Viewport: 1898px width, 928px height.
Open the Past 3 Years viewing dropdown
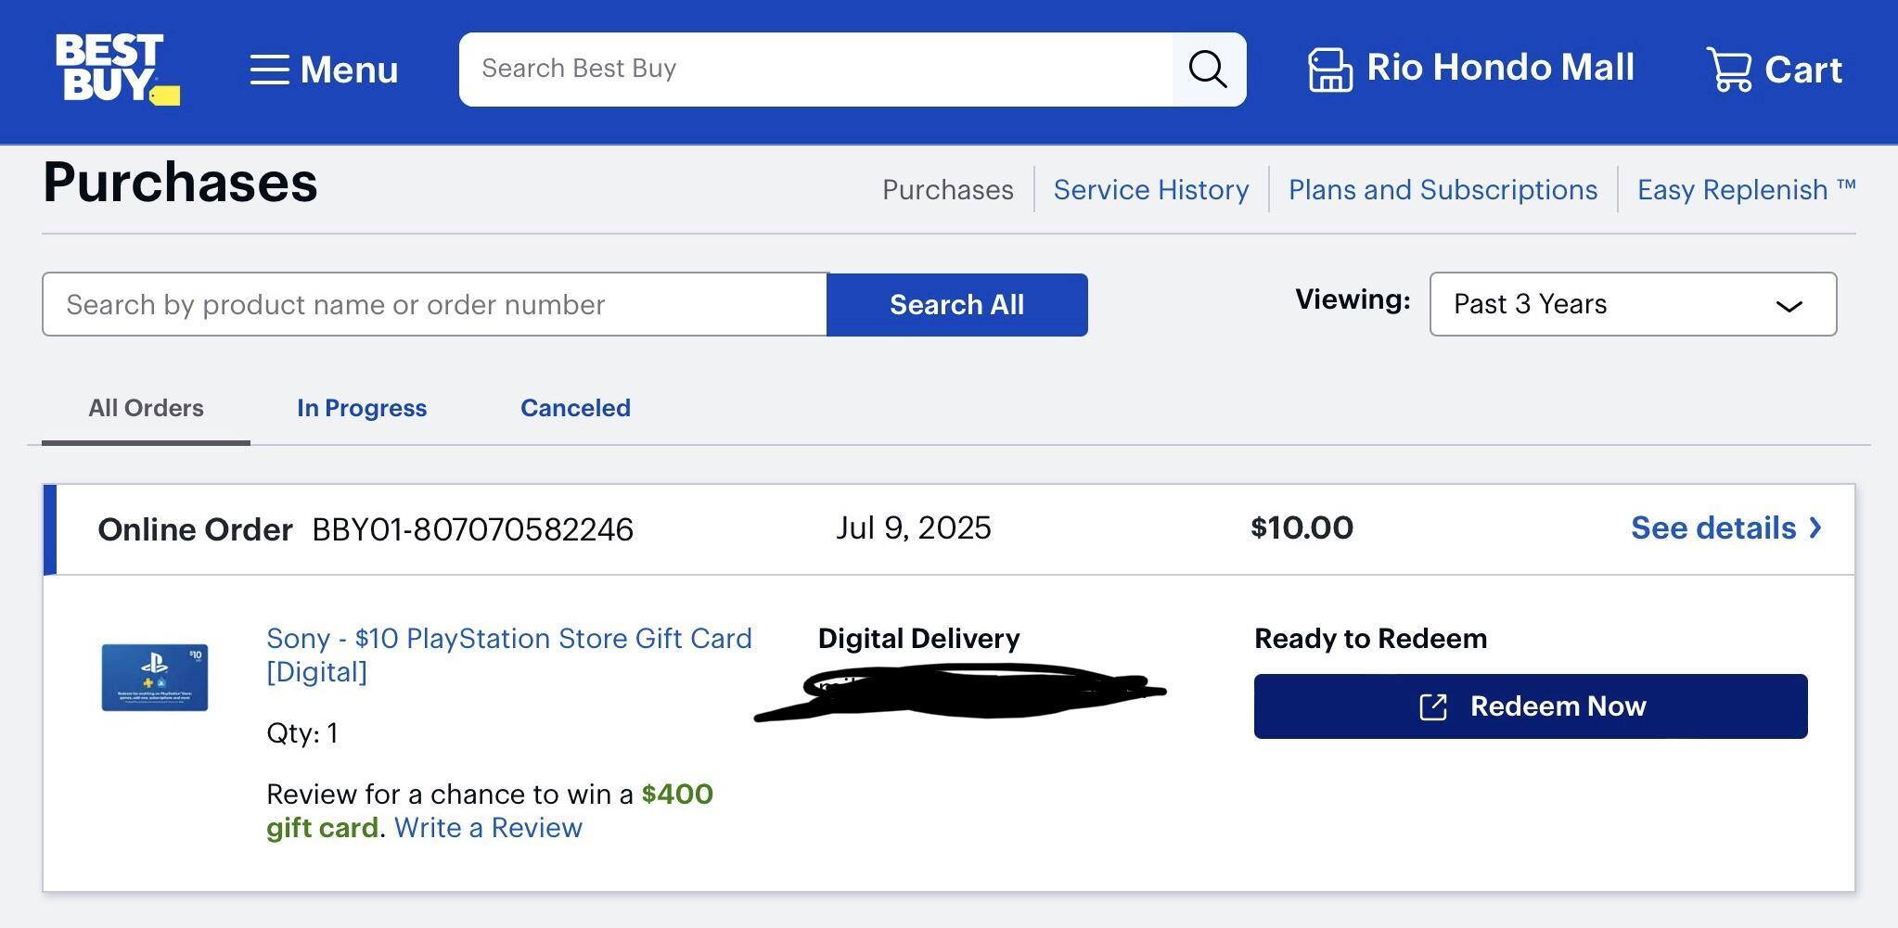pos(1633,304)
